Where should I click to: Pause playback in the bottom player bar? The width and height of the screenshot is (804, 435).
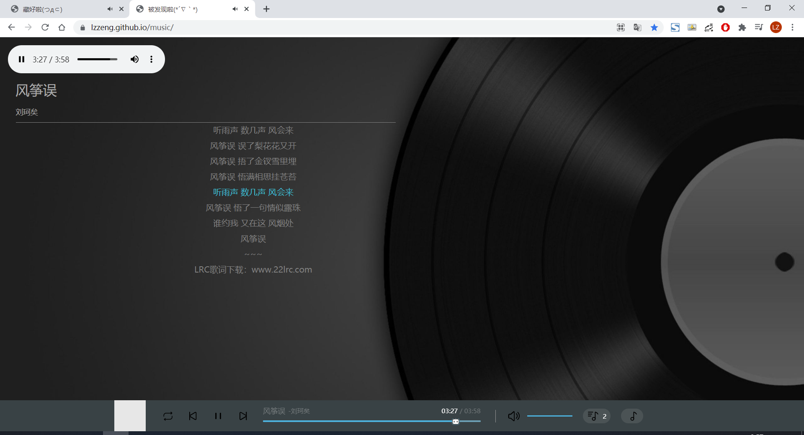[218, 416]
